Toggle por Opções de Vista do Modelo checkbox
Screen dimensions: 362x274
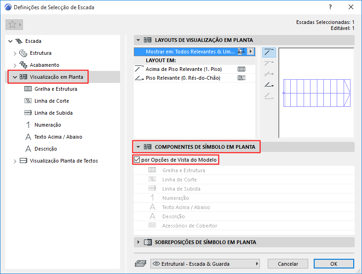pyautogui.click(x=137, y=159)
